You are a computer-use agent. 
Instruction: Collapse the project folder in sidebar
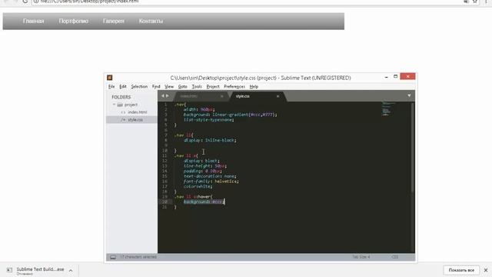point(115,105)
